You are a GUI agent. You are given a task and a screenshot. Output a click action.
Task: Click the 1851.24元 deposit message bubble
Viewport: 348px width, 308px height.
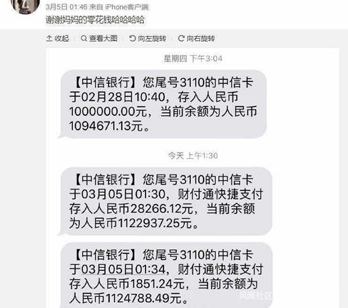(165, 275)
